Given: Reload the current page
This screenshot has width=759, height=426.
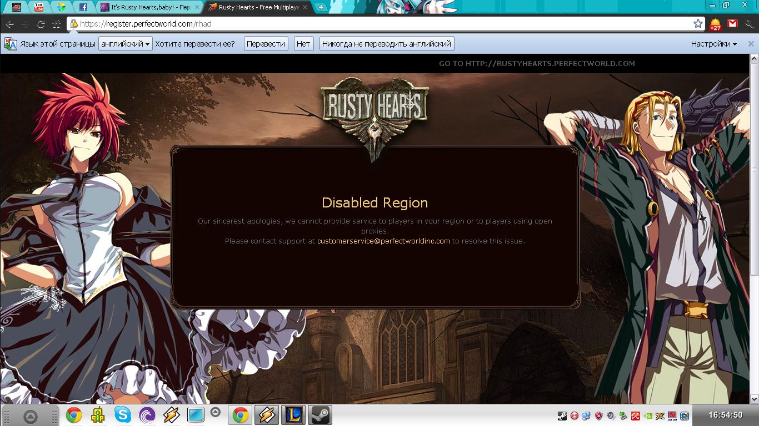Looking at the screenshot, I should [x=41, y=24].
